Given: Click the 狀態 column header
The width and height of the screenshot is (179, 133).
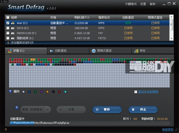Looking at the screenshot, I should 53,17.
